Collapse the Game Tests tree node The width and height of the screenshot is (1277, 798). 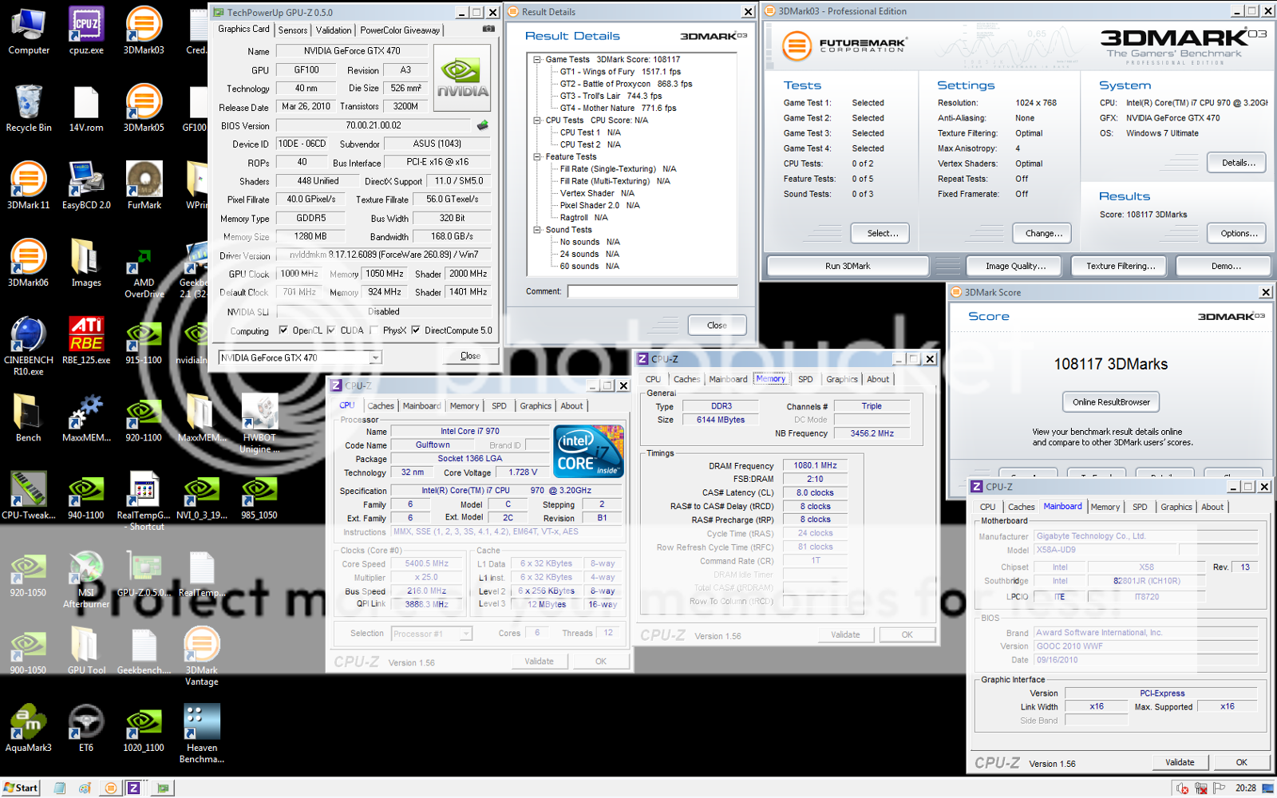point(537,60)
